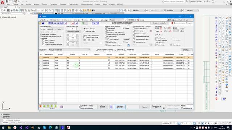Screen dimensions: 232x130
Task: Open the По шаблону AutoCAD monochrome dropdown
Action: click(69, 50)
